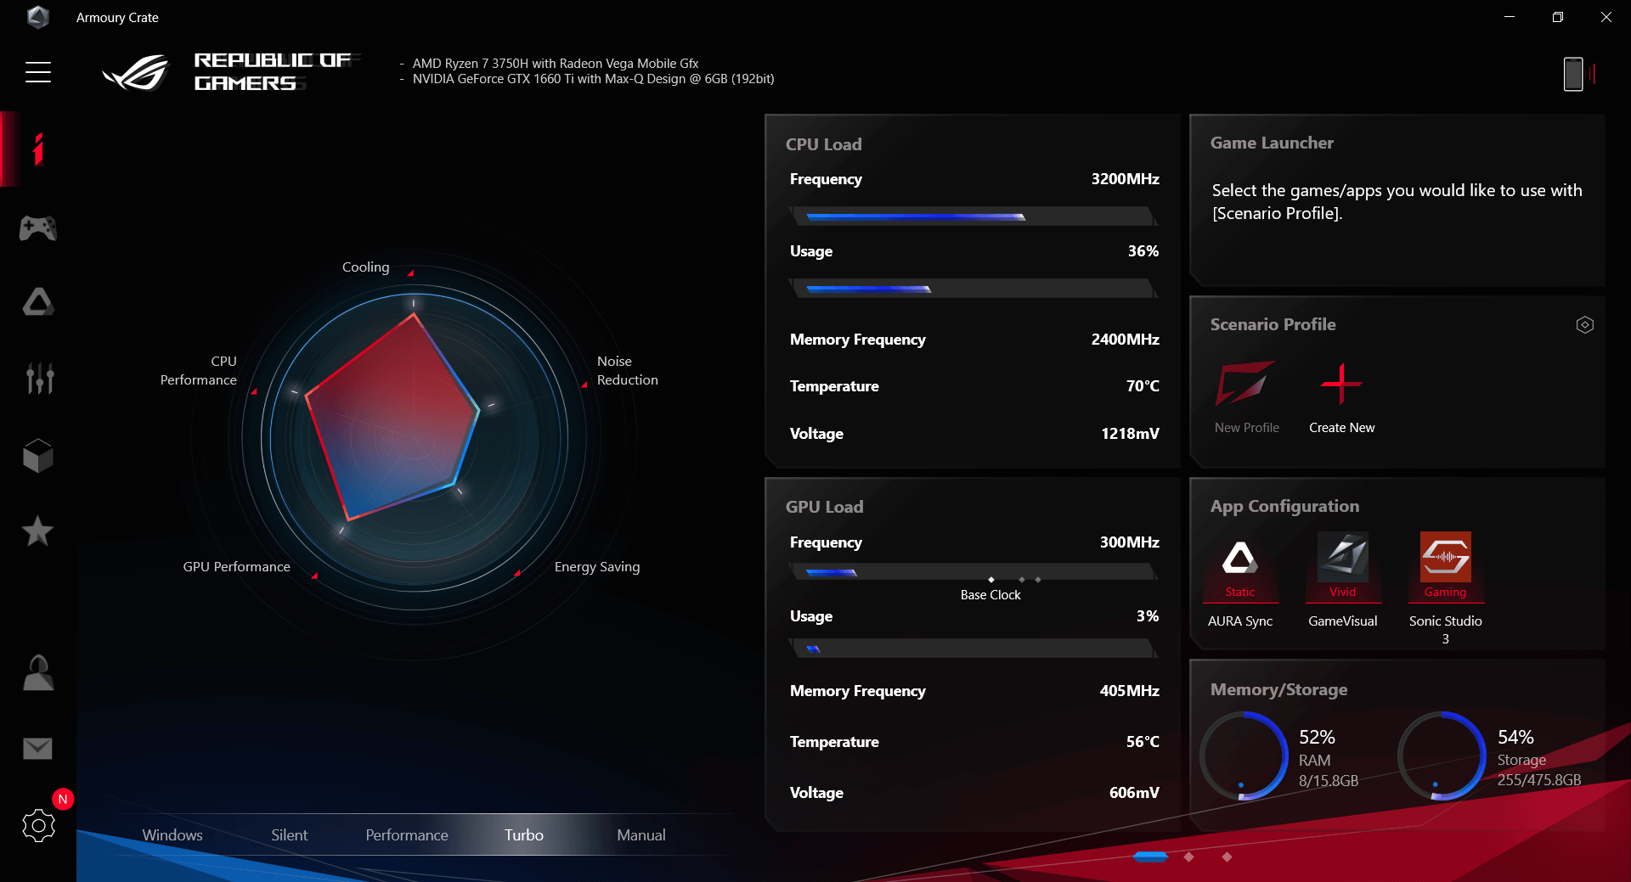Click the CPU Performance radar label
The width and height of the screenshot is (1631, 882).
tap(199, 370)
